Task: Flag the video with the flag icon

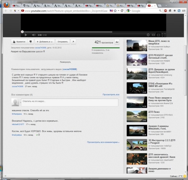Action: [73, 42]
